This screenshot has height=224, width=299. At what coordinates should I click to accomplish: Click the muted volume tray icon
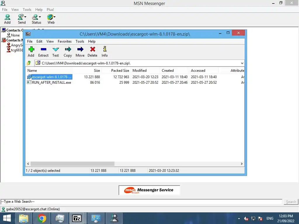[246, 218]
